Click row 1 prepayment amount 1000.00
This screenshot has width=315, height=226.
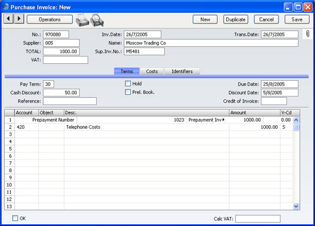(x=244, y=120)
